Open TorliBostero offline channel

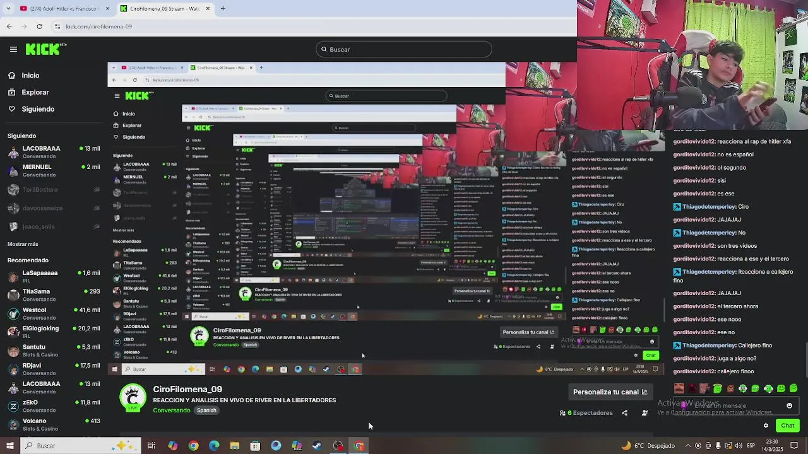pyautogui.click(x=54, y=190)
